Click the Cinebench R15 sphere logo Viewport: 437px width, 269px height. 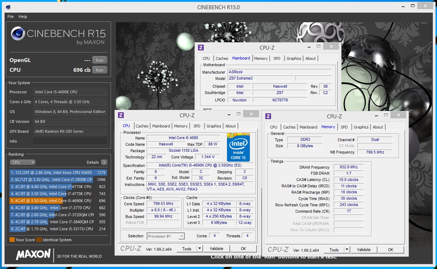coord(18,33)
